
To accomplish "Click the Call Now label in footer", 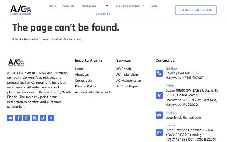I will (171, 69).
